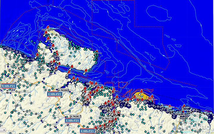This screenshot has width=214, height=134.
Task: Click the small red-outlined square zone offshore
Action: (x=109, y=85)
